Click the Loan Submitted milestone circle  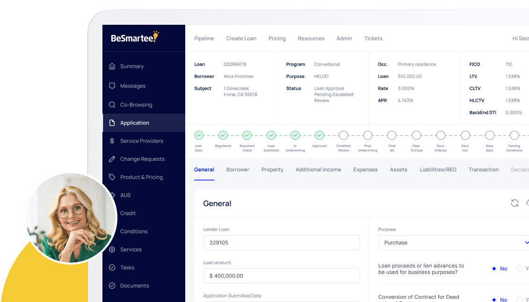(x=271, y=135)
